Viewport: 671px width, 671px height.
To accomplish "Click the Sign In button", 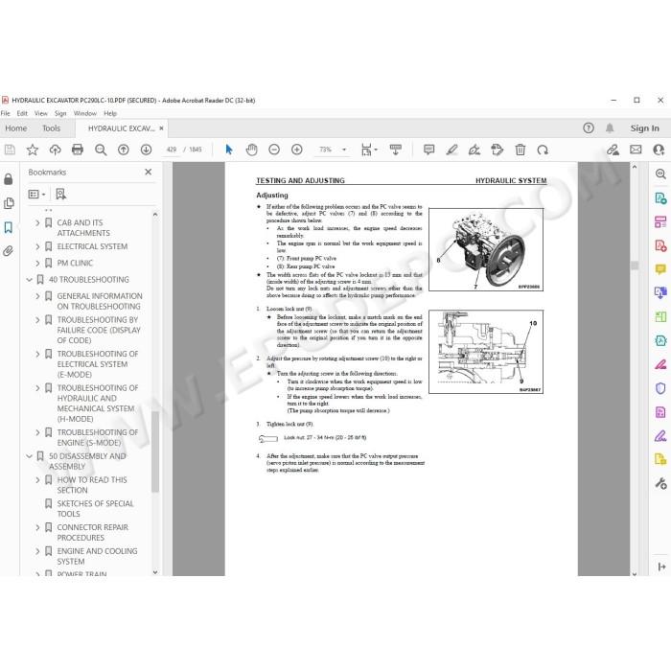I will click(644, 128).
